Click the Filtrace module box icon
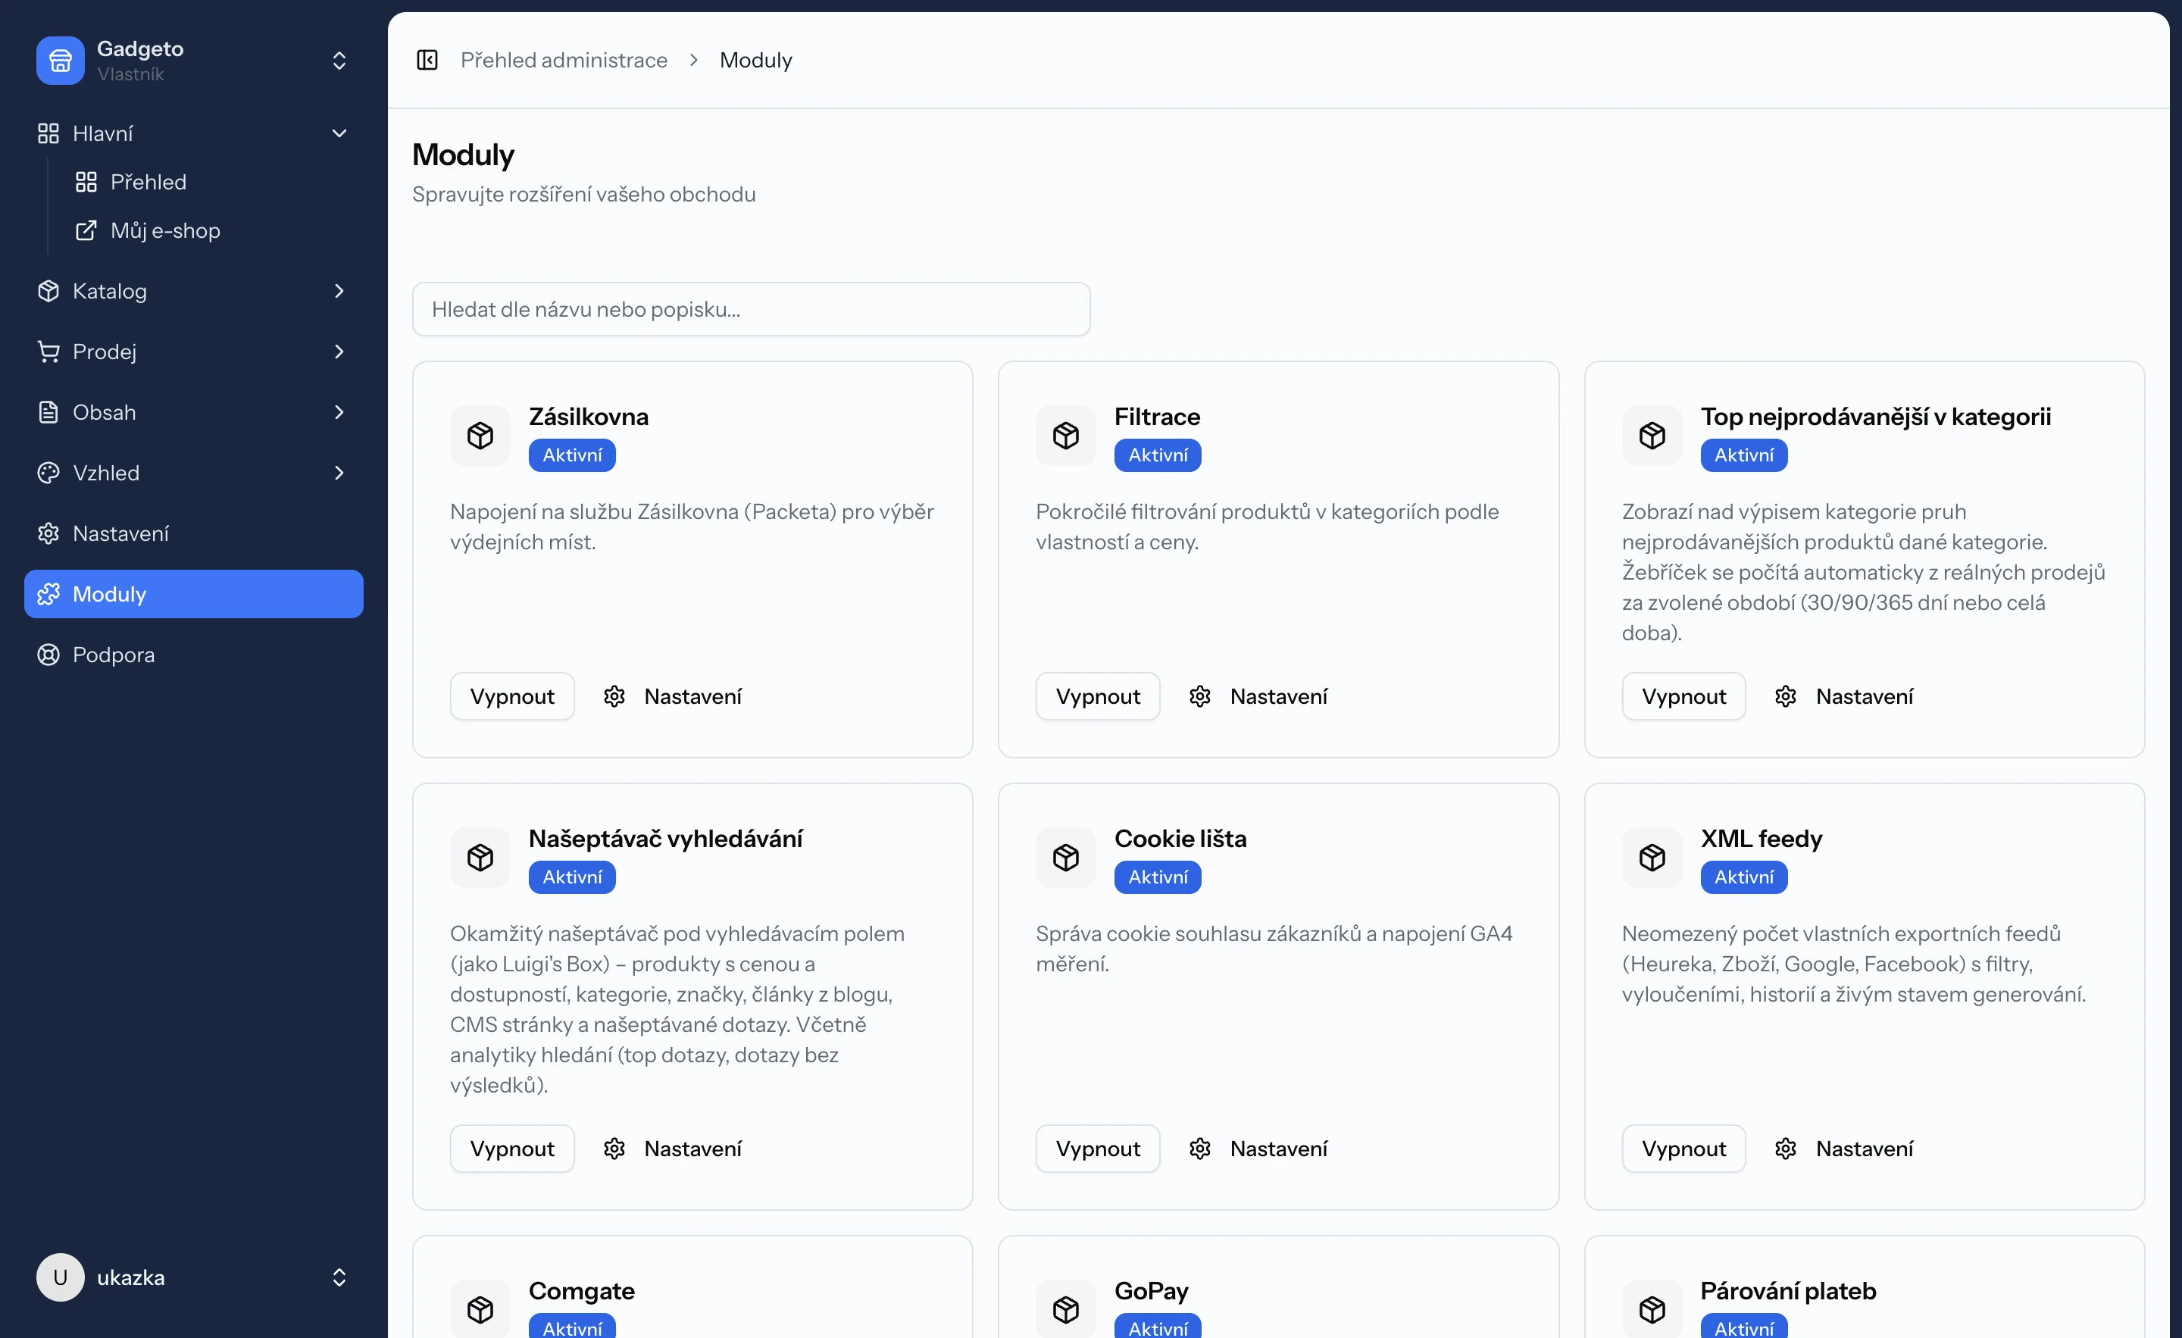 coord(1066,435)
